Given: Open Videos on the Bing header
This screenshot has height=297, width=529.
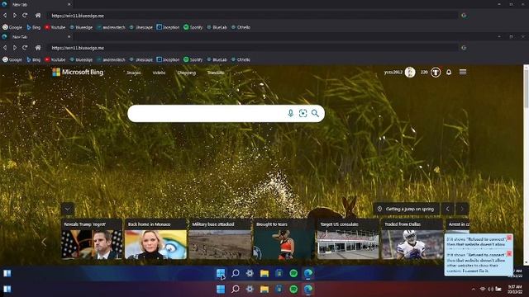Looking at the screenshot, I should [159, 73].
